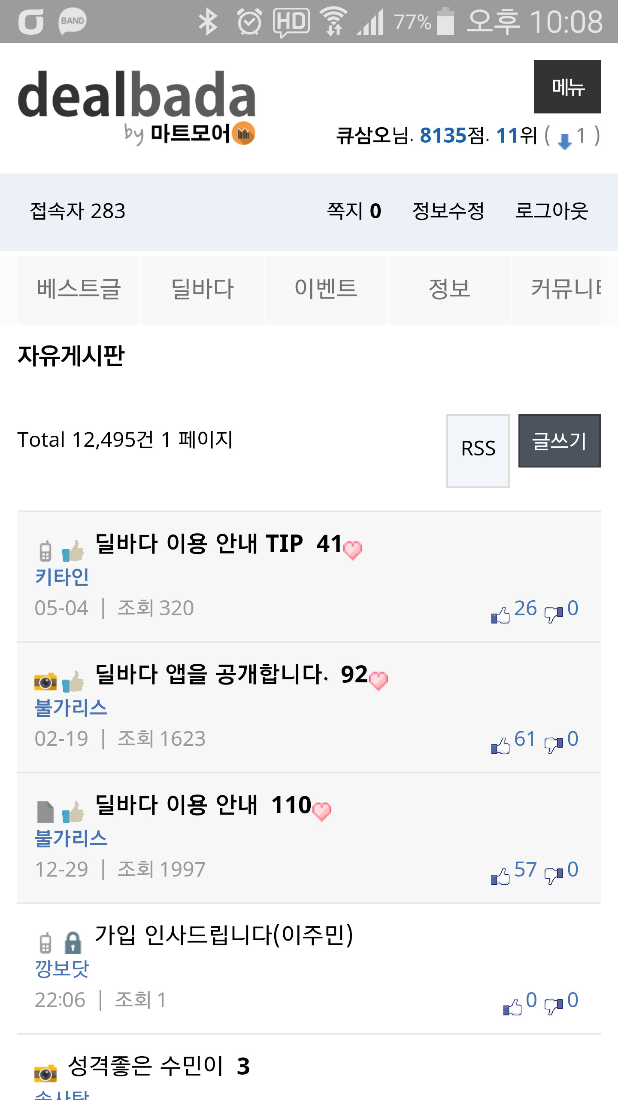Screen dimensions: 618x1100
Task: Select the 이벤트 tab
Action: pyautogui.click(x=326, y=289)
